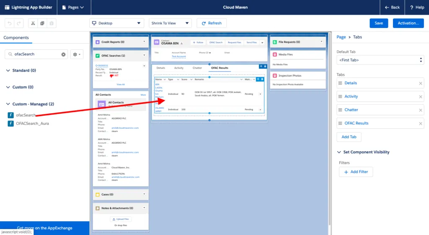Click the OFAC Searches green icon
The height and width of the screenshot is (235, 429).
(97, 56)
